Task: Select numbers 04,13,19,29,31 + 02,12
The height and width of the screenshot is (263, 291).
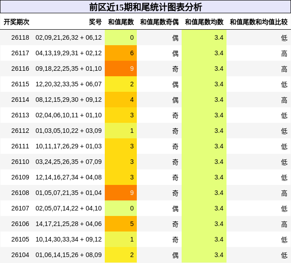Action: [x=69, y=53]
